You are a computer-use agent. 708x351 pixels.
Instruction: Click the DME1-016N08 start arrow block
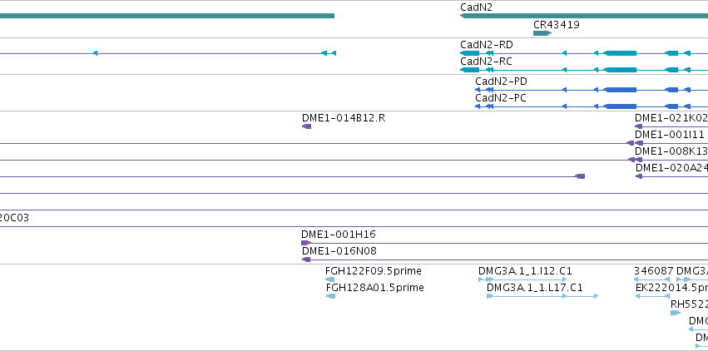(x=306, y=260)
